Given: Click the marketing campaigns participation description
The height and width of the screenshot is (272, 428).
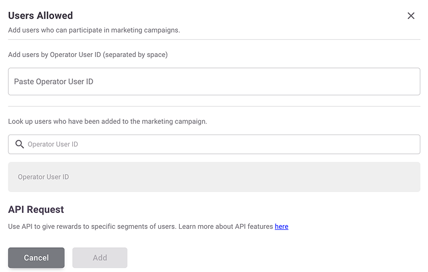Looking at the screenshot, I should pos(94,30).
